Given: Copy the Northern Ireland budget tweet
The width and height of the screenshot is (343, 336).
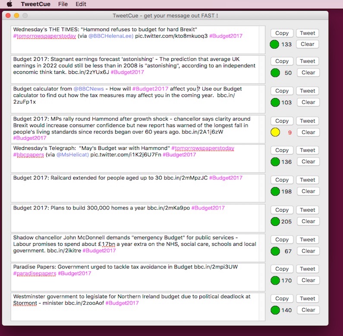Looking at the screenshot, I should coord(282,298).
